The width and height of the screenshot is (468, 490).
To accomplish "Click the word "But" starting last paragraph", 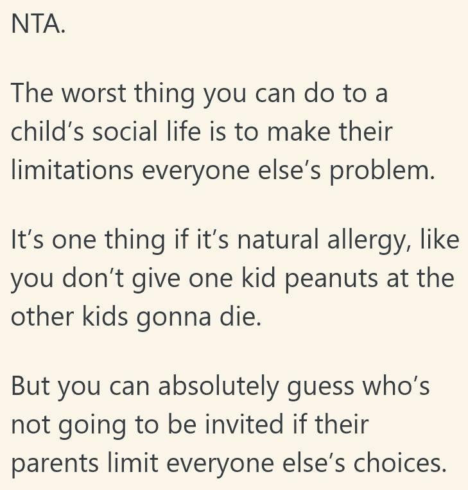I will (30, 387).
